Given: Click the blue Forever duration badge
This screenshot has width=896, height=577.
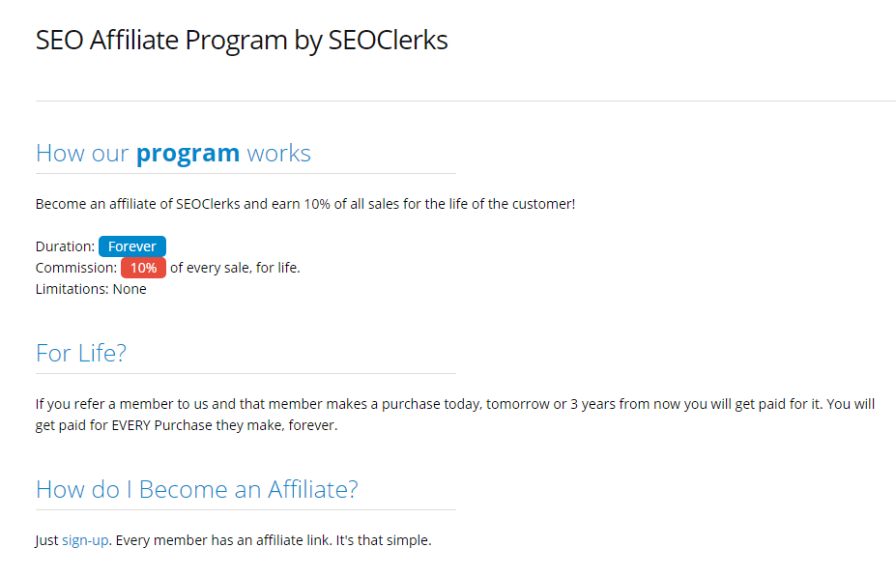Looking at the screenshot, I should [132, 246].
